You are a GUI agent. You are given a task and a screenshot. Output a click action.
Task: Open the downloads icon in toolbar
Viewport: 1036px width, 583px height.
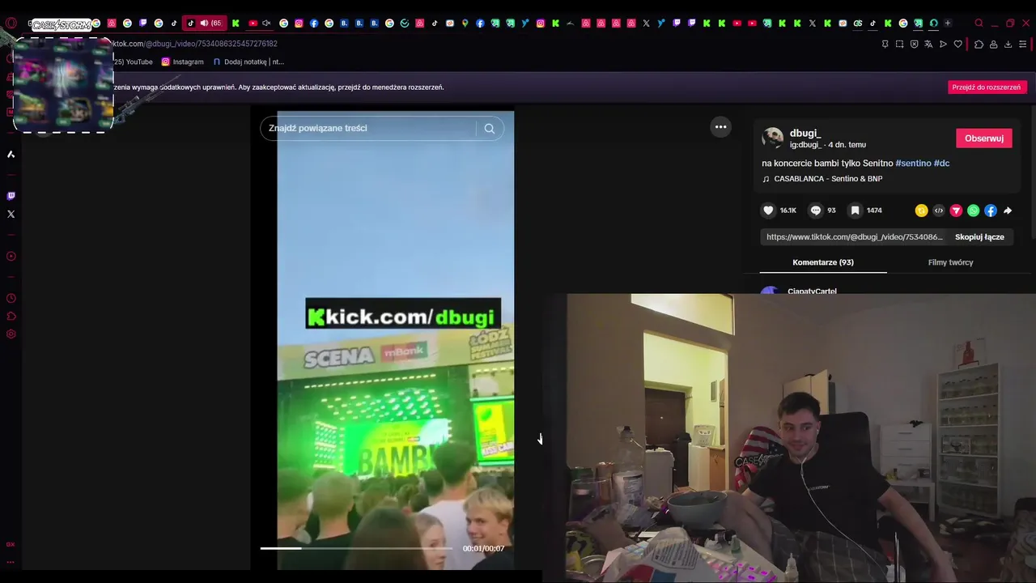pyautogui.click(x=1008, y=44)
